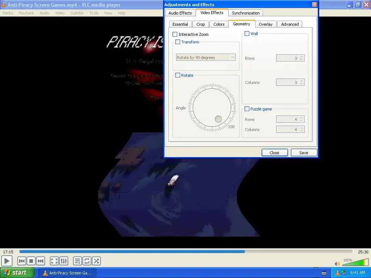The image size is (371, 278).
Task: Open the Advanced sub-tab
Action: [x=290, y=24]
